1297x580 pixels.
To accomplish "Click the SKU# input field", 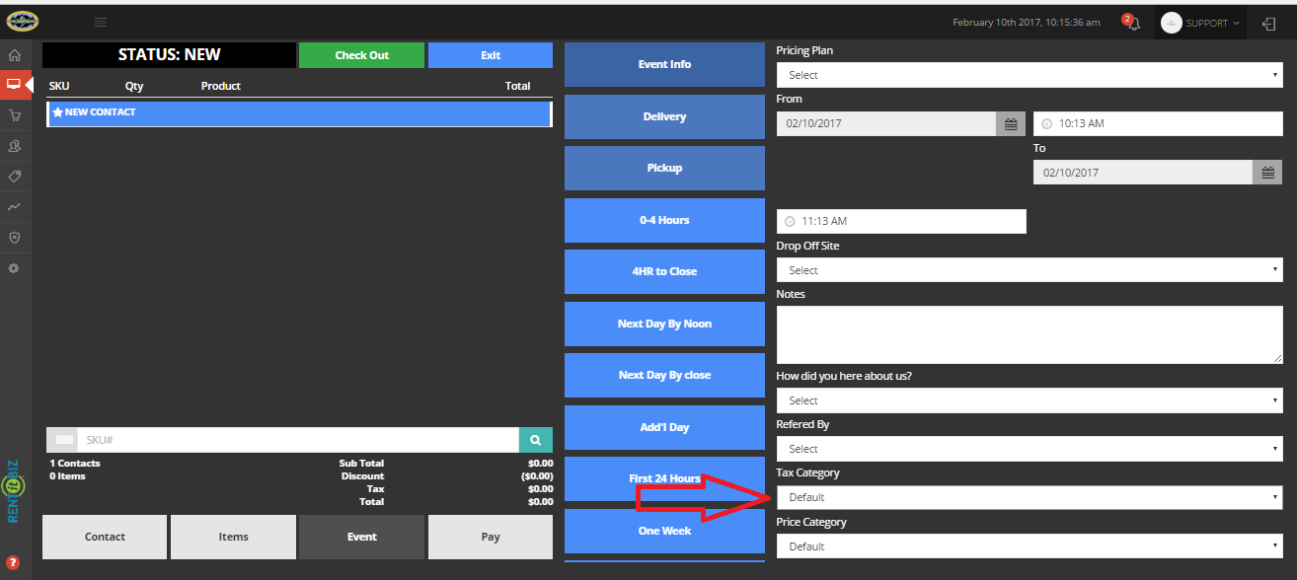I will click(x=299, y=440).
